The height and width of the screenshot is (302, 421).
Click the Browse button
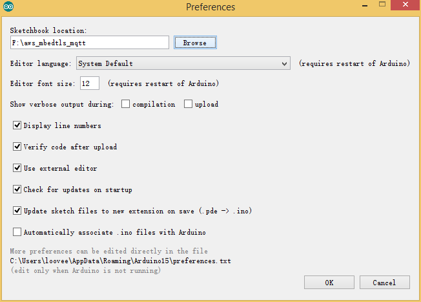click(x=195, y=43)
